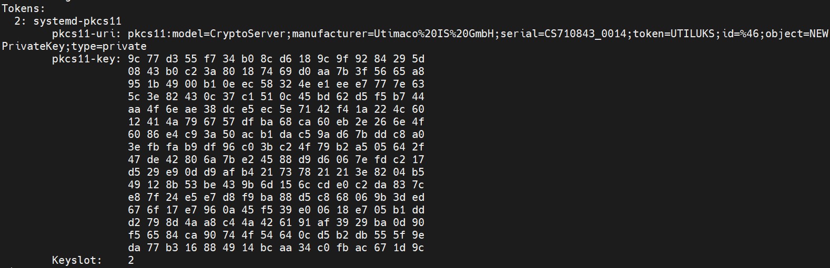830x268 pixels.
Task: Click byte 'a8' ending the second key row
Action: (x=418, y=71)
